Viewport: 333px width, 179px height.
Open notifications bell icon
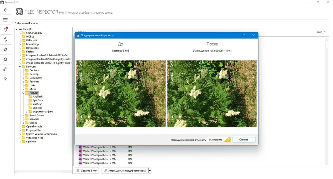point(5,30)
